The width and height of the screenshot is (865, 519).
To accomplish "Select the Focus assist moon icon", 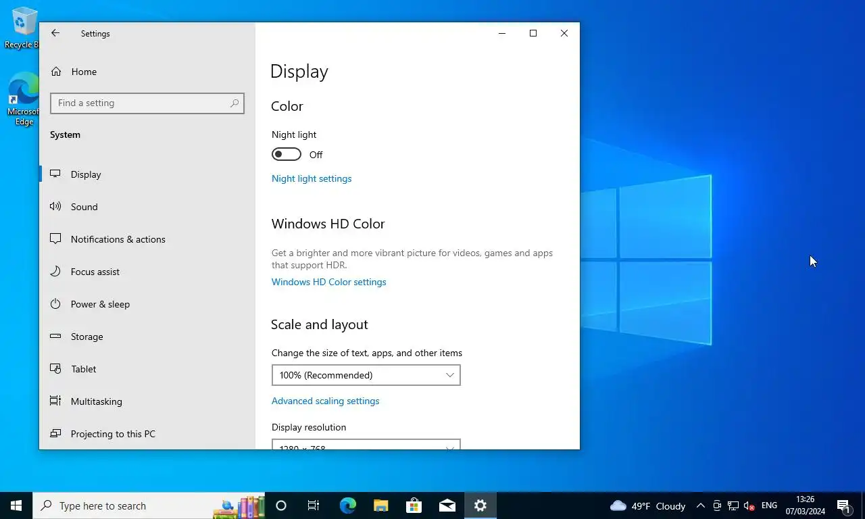I will [x=55, y=271].
